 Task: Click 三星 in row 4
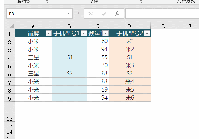[33, 57]
